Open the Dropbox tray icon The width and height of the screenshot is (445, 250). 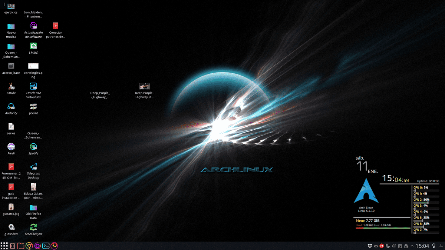[x=370, y=246]
